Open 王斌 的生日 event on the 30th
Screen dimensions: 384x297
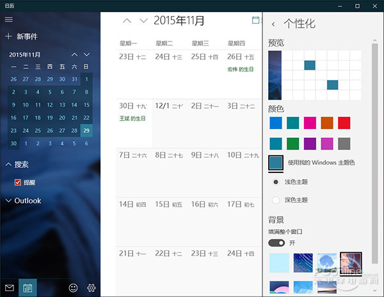[132, 119]
